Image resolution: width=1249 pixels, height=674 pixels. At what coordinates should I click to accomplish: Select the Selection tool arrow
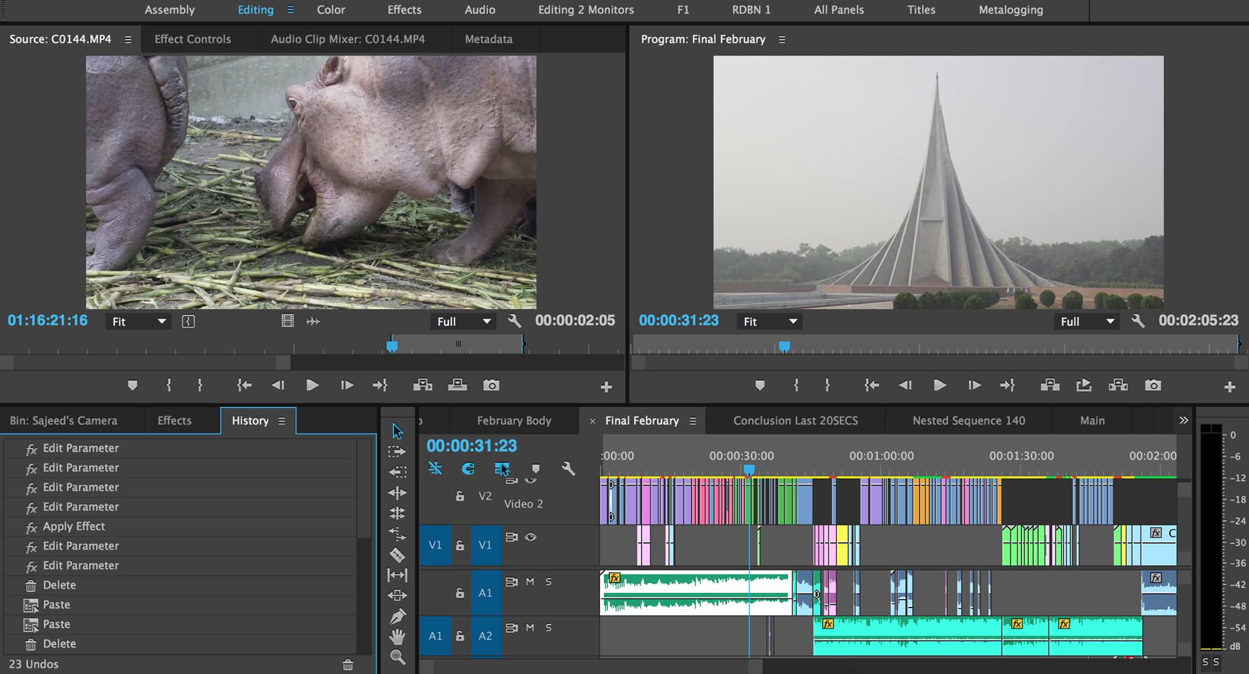pyautogui.click(x=398, y=431)
